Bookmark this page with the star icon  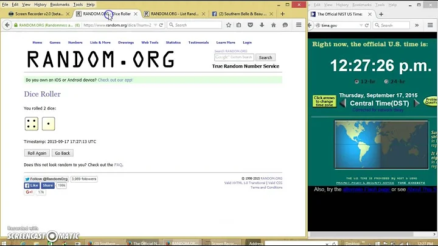(x=229, y=25)
